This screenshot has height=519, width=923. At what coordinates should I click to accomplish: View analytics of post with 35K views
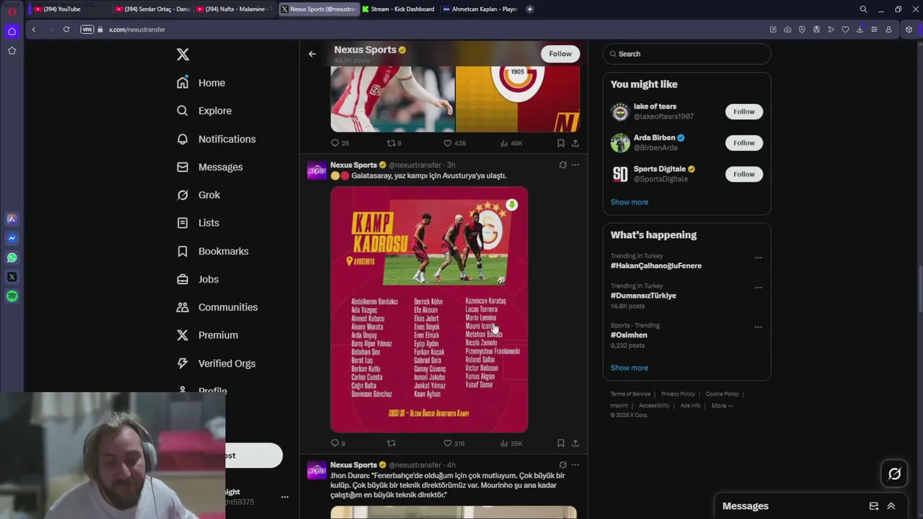511,443
